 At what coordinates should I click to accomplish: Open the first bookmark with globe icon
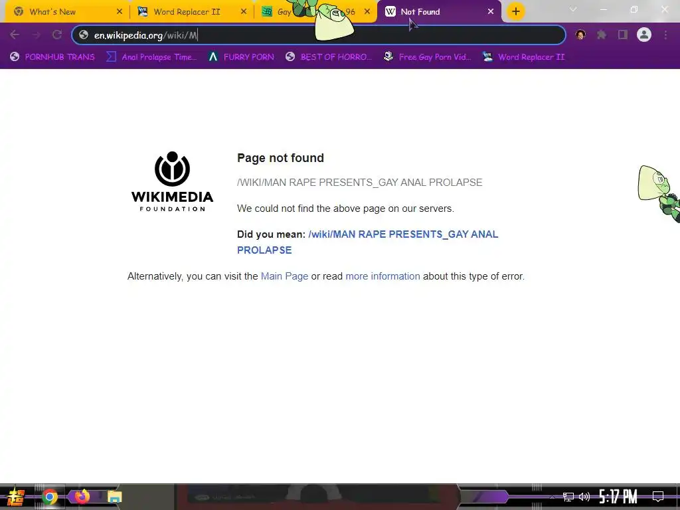[x=52, y=57]
